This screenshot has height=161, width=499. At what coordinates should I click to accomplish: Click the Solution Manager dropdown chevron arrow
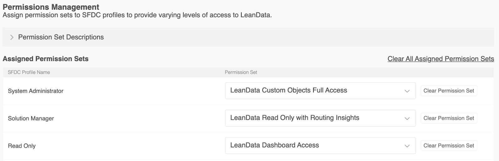tap(407, 119)
